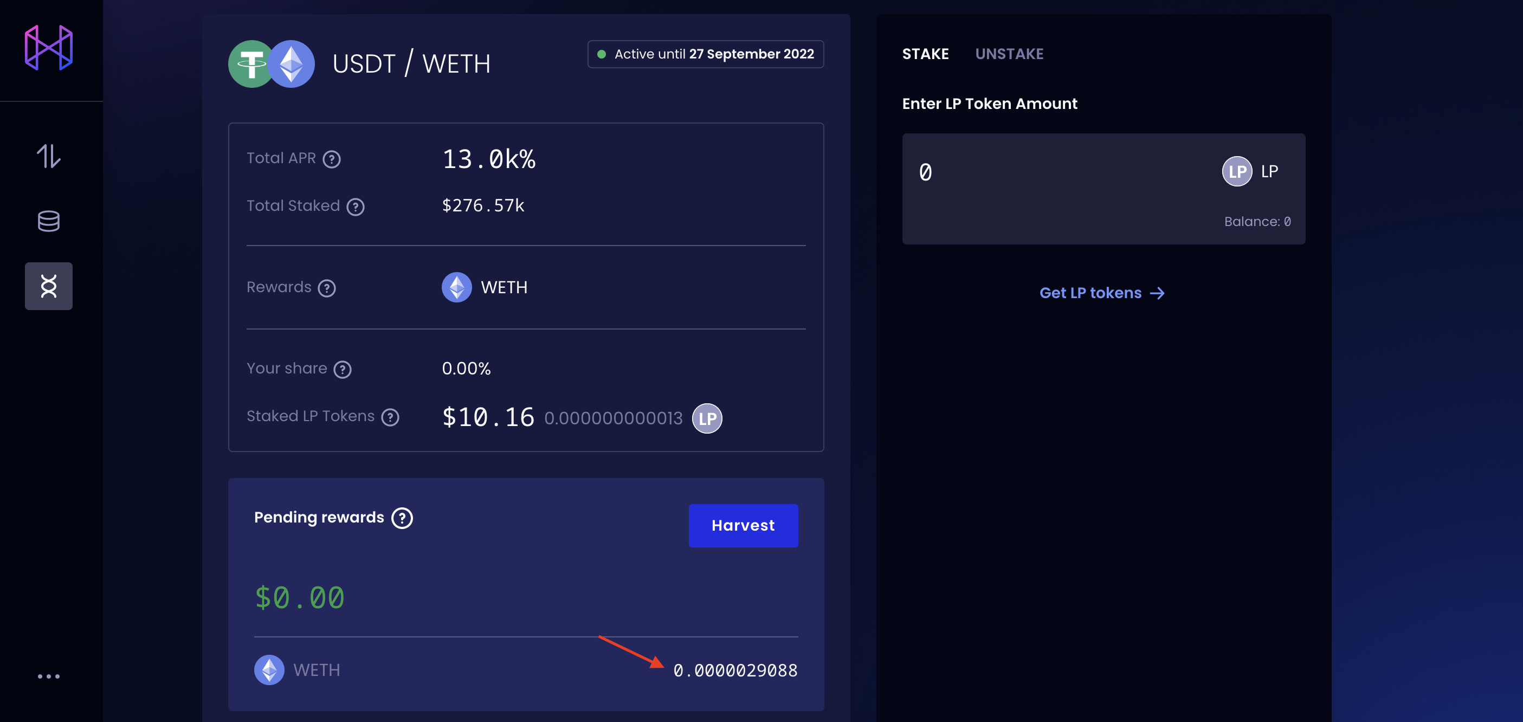Click the Staked LP Tokens help icon
The image size is (1523, 722).
click(390, 417)
